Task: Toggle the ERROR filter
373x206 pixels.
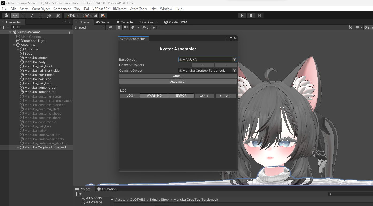Action: pyautogui.click(x=181, y=96)
